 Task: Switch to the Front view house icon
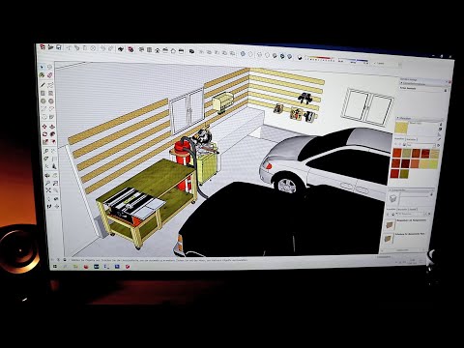158,50
